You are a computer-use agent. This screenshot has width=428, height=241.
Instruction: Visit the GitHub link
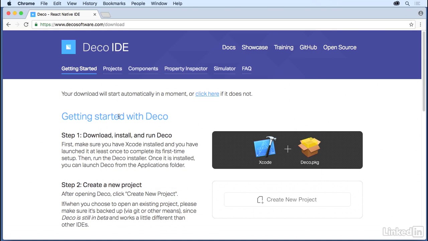click(x=308, y=48)
